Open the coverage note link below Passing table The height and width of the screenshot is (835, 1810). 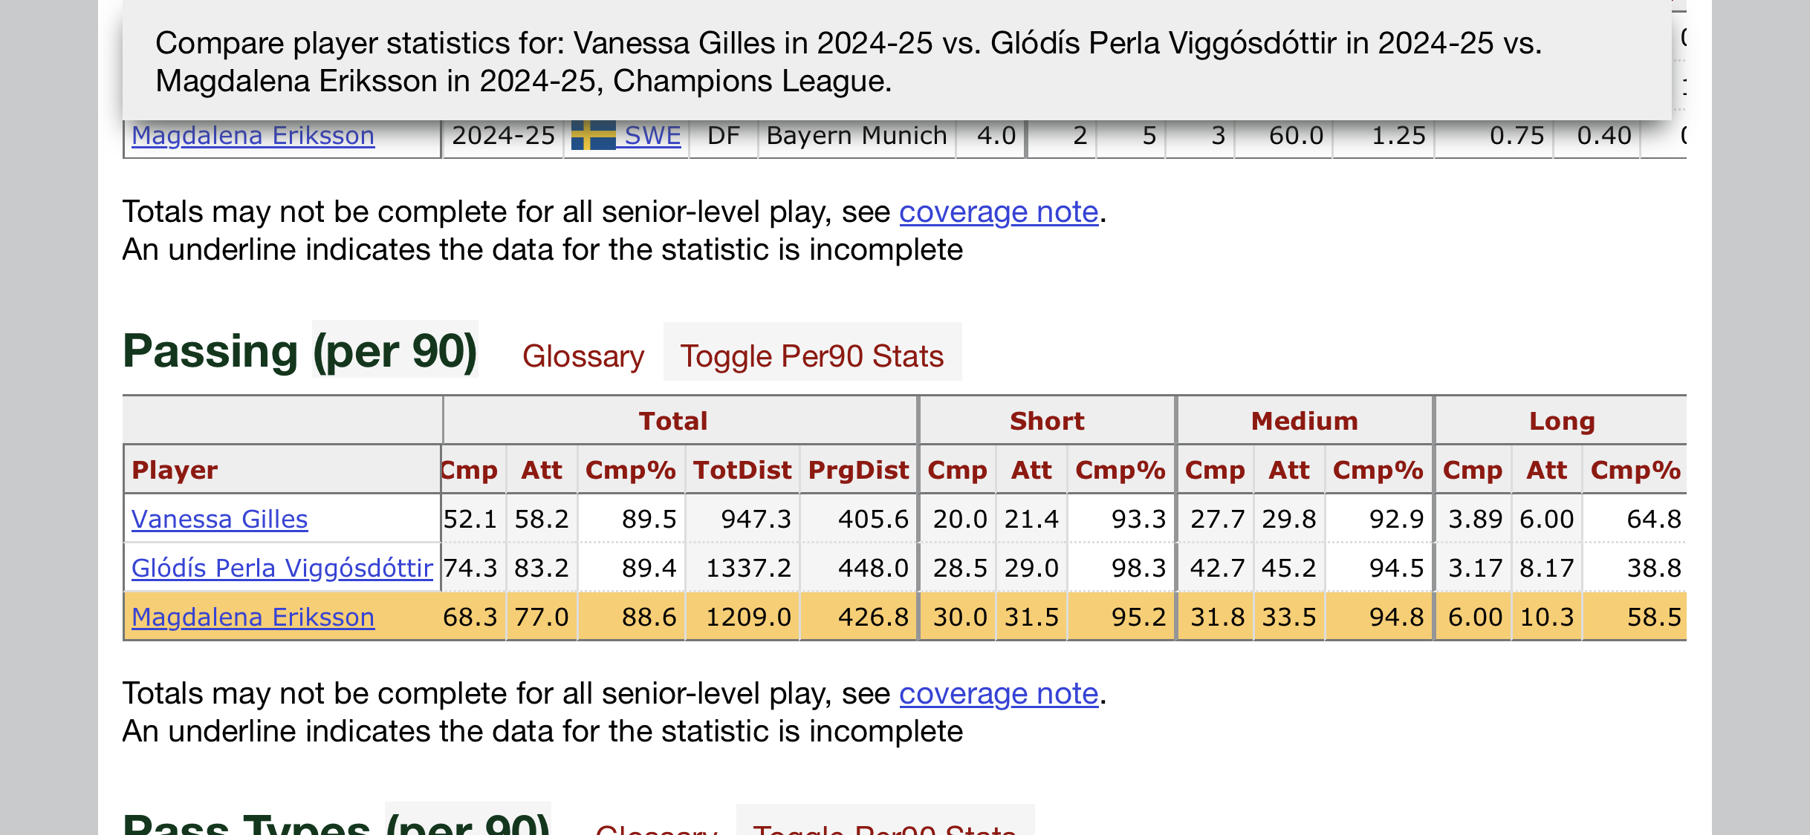tap(999, 694)
